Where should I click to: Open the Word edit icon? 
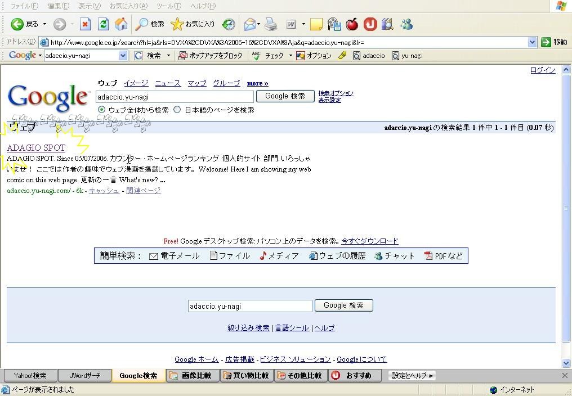(x=291, y=24)
